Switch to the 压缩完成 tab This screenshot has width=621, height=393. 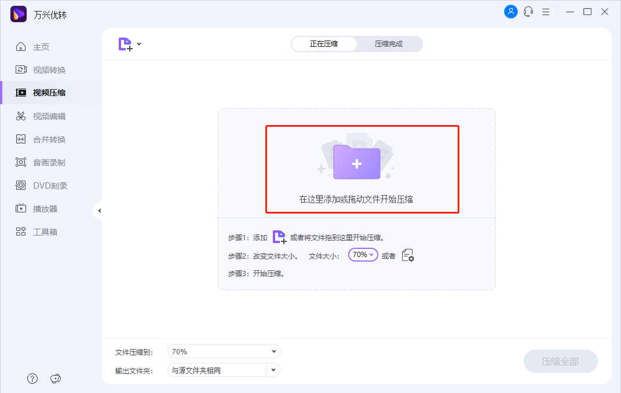point(390,43)
